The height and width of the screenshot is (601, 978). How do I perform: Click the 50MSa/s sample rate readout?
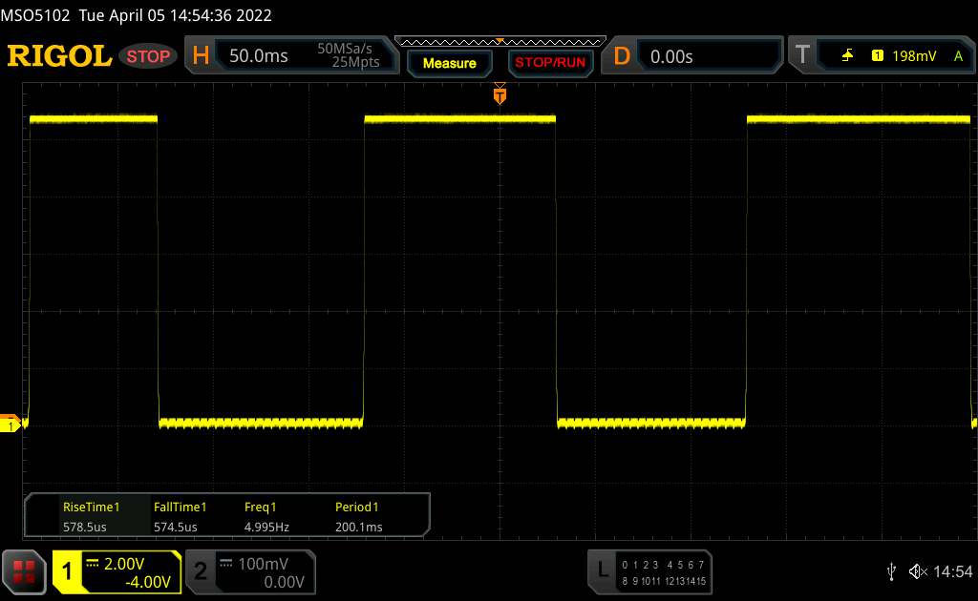344,49
